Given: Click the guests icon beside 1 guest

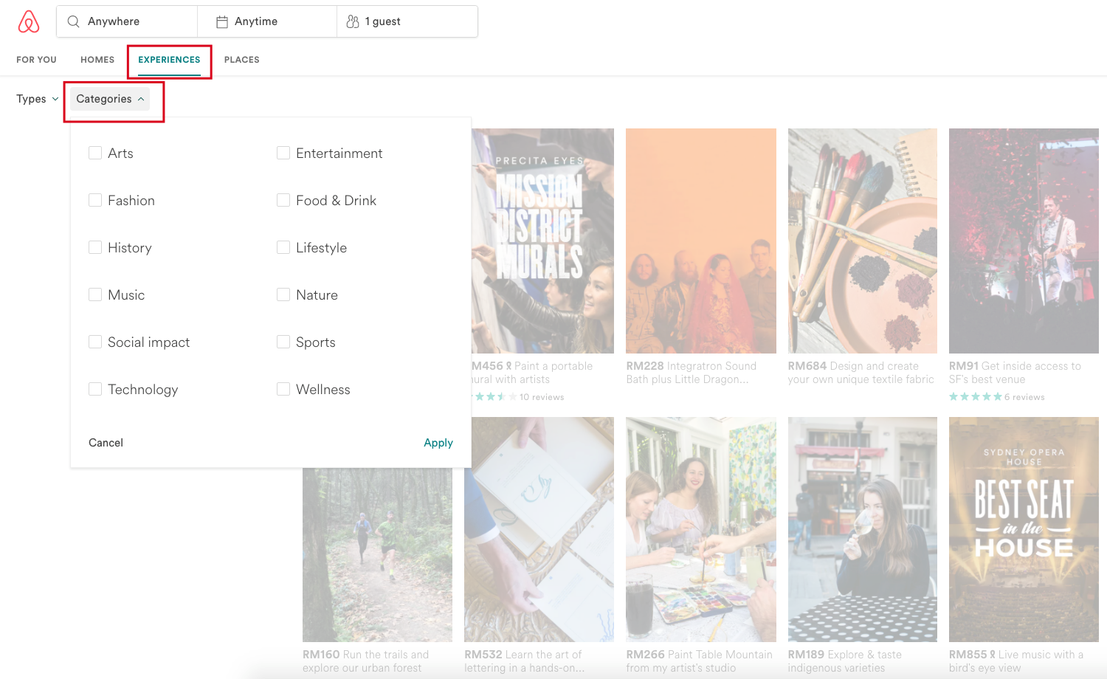Looking at the screenshot, I should pos(353,21).
